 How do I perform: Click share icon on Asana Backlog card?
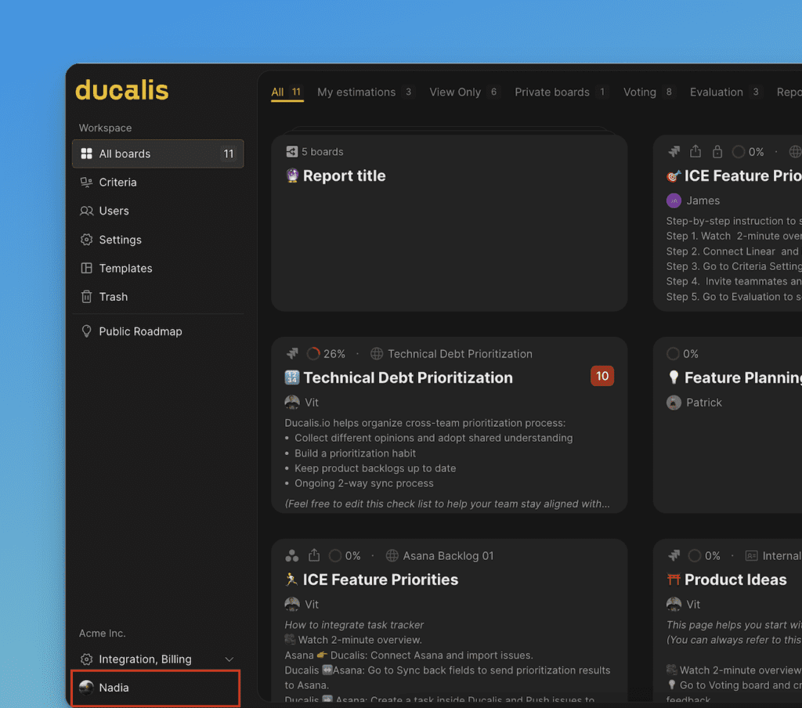(314, 555)
